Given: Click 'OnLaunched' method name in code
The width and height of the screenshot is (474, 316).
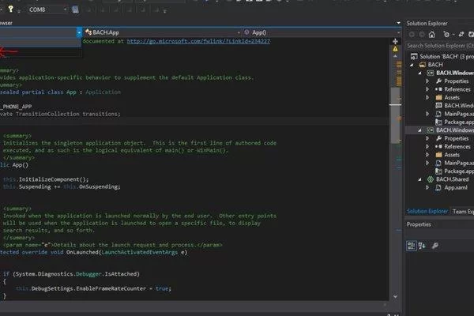Looking at the screenshot, I should [x=82, y=252].
